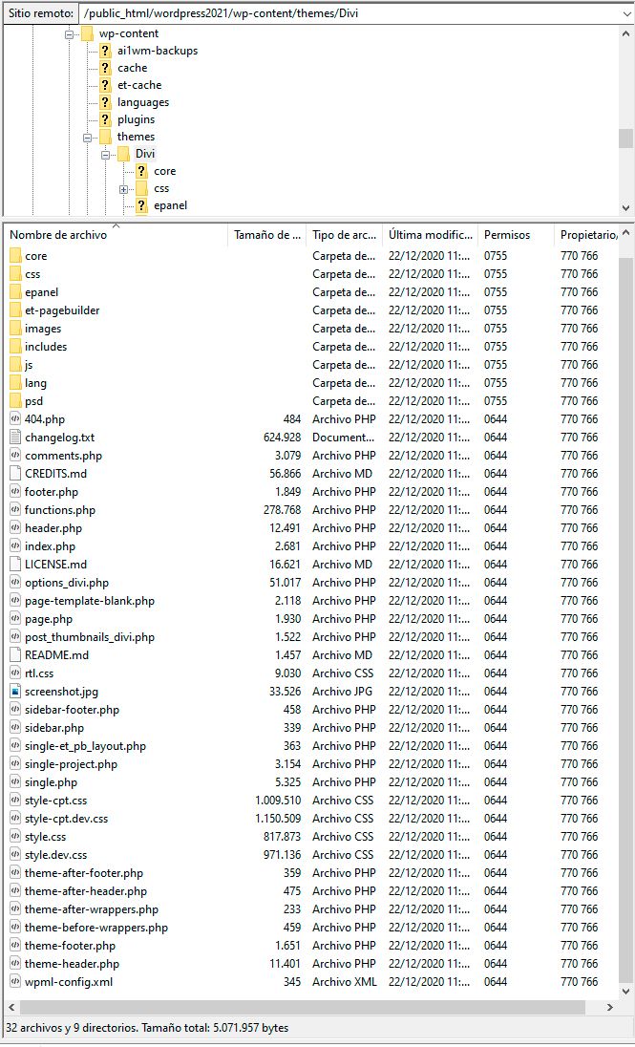Screen dimensions: 635x1047
Task: Click the README.md file icon
Action: pos(16,655)
